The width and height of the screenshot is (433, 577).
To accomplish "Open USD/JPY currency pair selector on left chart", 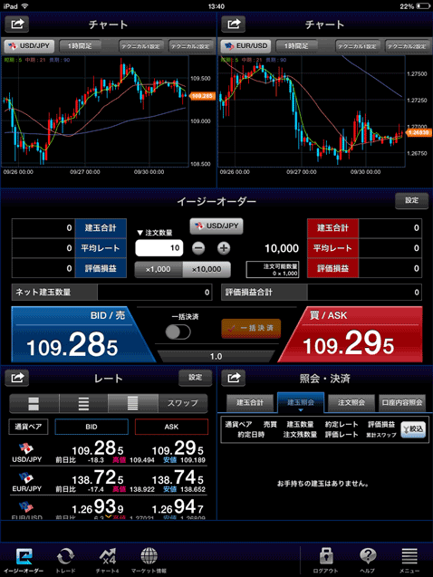I will [29, 46].
